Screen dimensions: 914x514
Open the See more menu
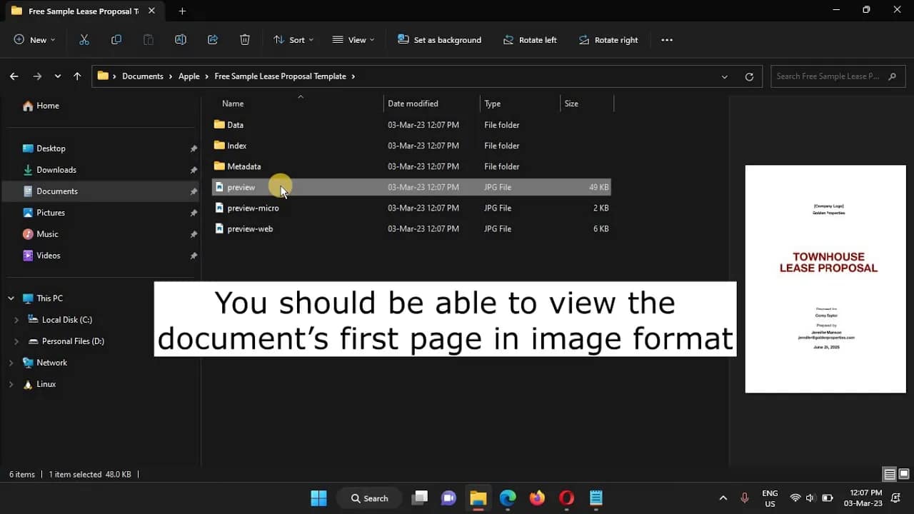[x=667, y=39]
